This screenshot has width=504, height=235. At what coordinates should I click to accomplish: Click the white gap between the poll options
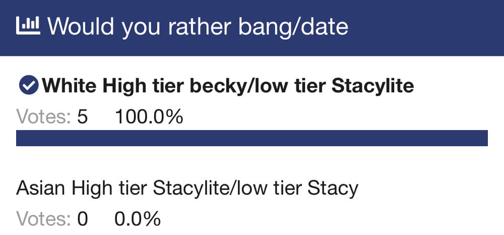point(252,162)
